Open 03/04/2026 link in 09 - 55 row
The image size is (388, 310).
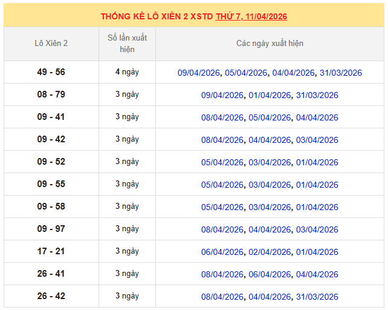click(270, 185)
